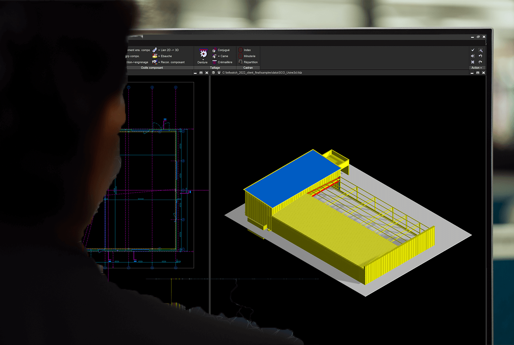Expand the Lien 2D -> 3D dropdown arrow
The image size is (514, 345).
pos(159,50)
